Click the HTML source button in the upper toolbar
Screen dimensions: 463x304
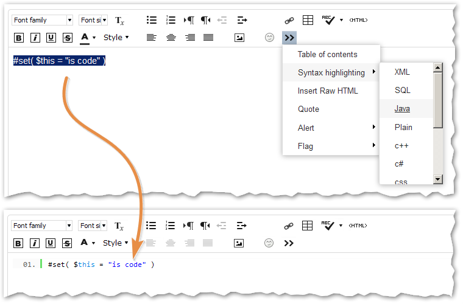359,20
